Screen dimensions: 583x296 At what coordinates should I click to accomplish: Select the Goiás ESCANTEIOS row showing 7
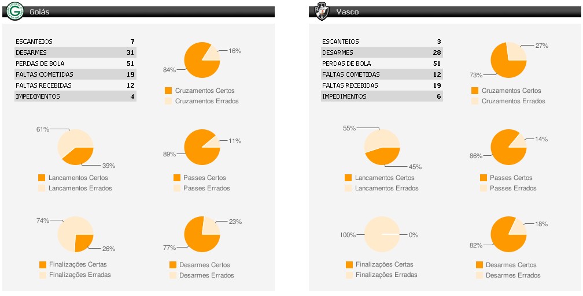[75, 42]
